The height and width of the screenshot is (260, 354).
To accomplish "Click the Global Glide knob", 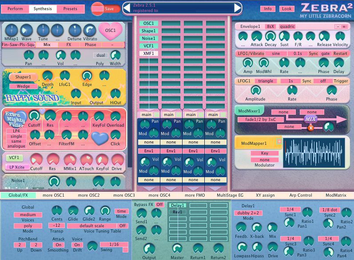I will point(73,211).
